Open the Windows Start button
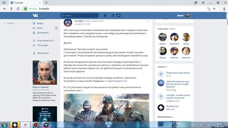This screenshot has height=128, width=228. [4, 125]
